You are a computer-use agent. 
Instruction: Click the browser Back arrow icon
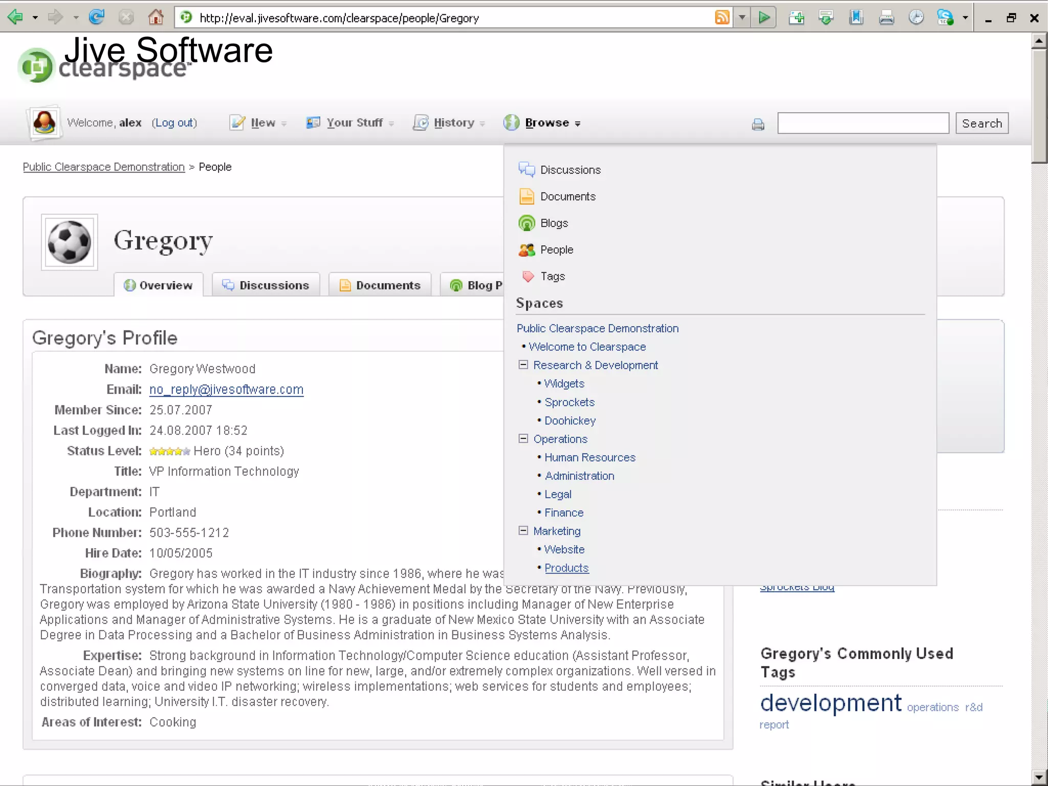coord(15,17)
